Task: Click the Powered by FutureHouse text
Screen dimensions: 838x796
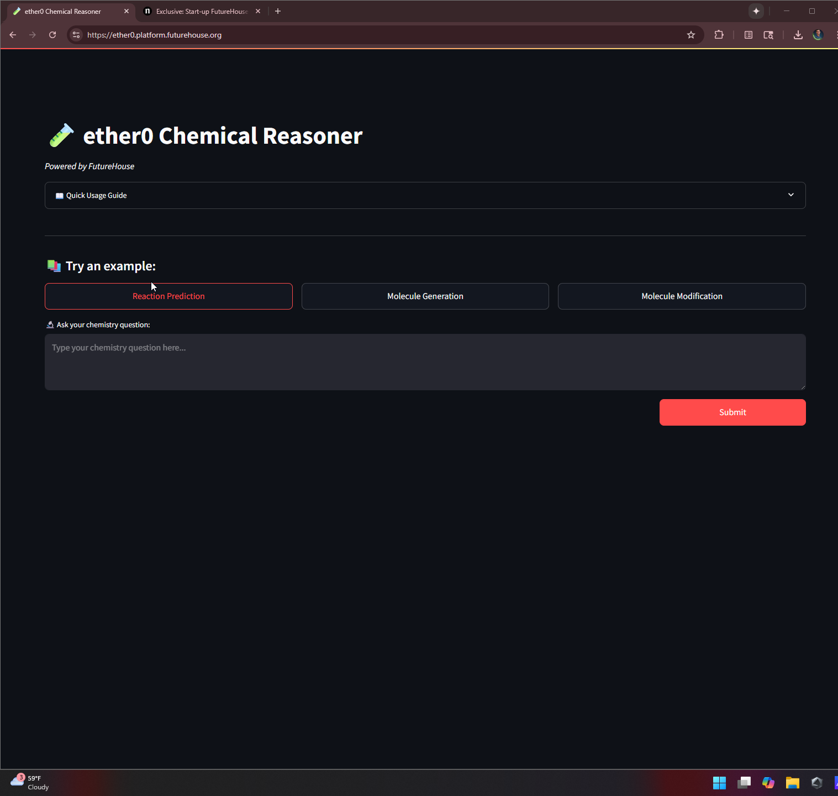Action: pos(89,166)
